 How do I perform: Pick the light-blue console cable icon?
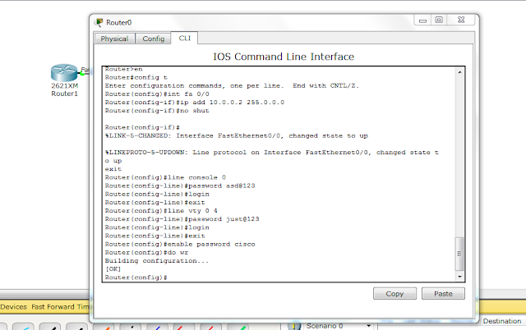(23, 327)
